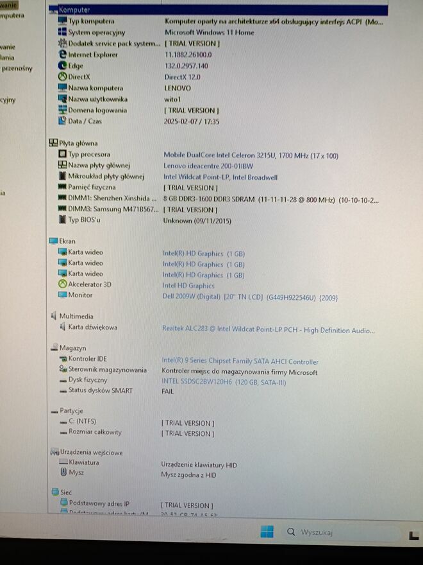Image resolution: width=423 pixels, height=565 pixels.
Task: Open Lenovo ideacentre 200-01IBW link
Action: (x=208, y=166)
